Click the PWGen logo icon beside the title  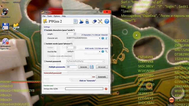pyautogui.click(x=45, y=21)
